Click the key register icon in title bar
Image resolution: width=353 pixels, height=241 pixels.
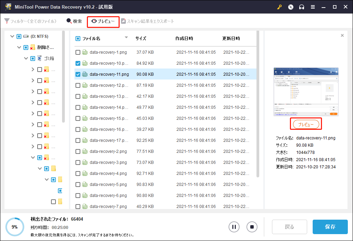tap(279, 7)
